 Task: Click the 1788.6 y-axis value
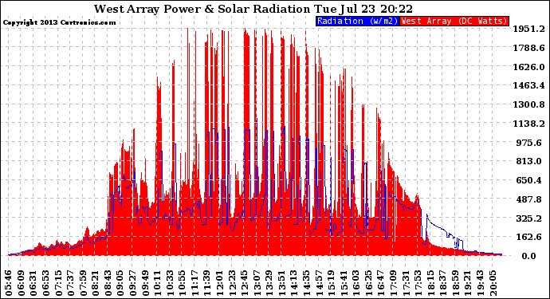click(x=529, y=48)
